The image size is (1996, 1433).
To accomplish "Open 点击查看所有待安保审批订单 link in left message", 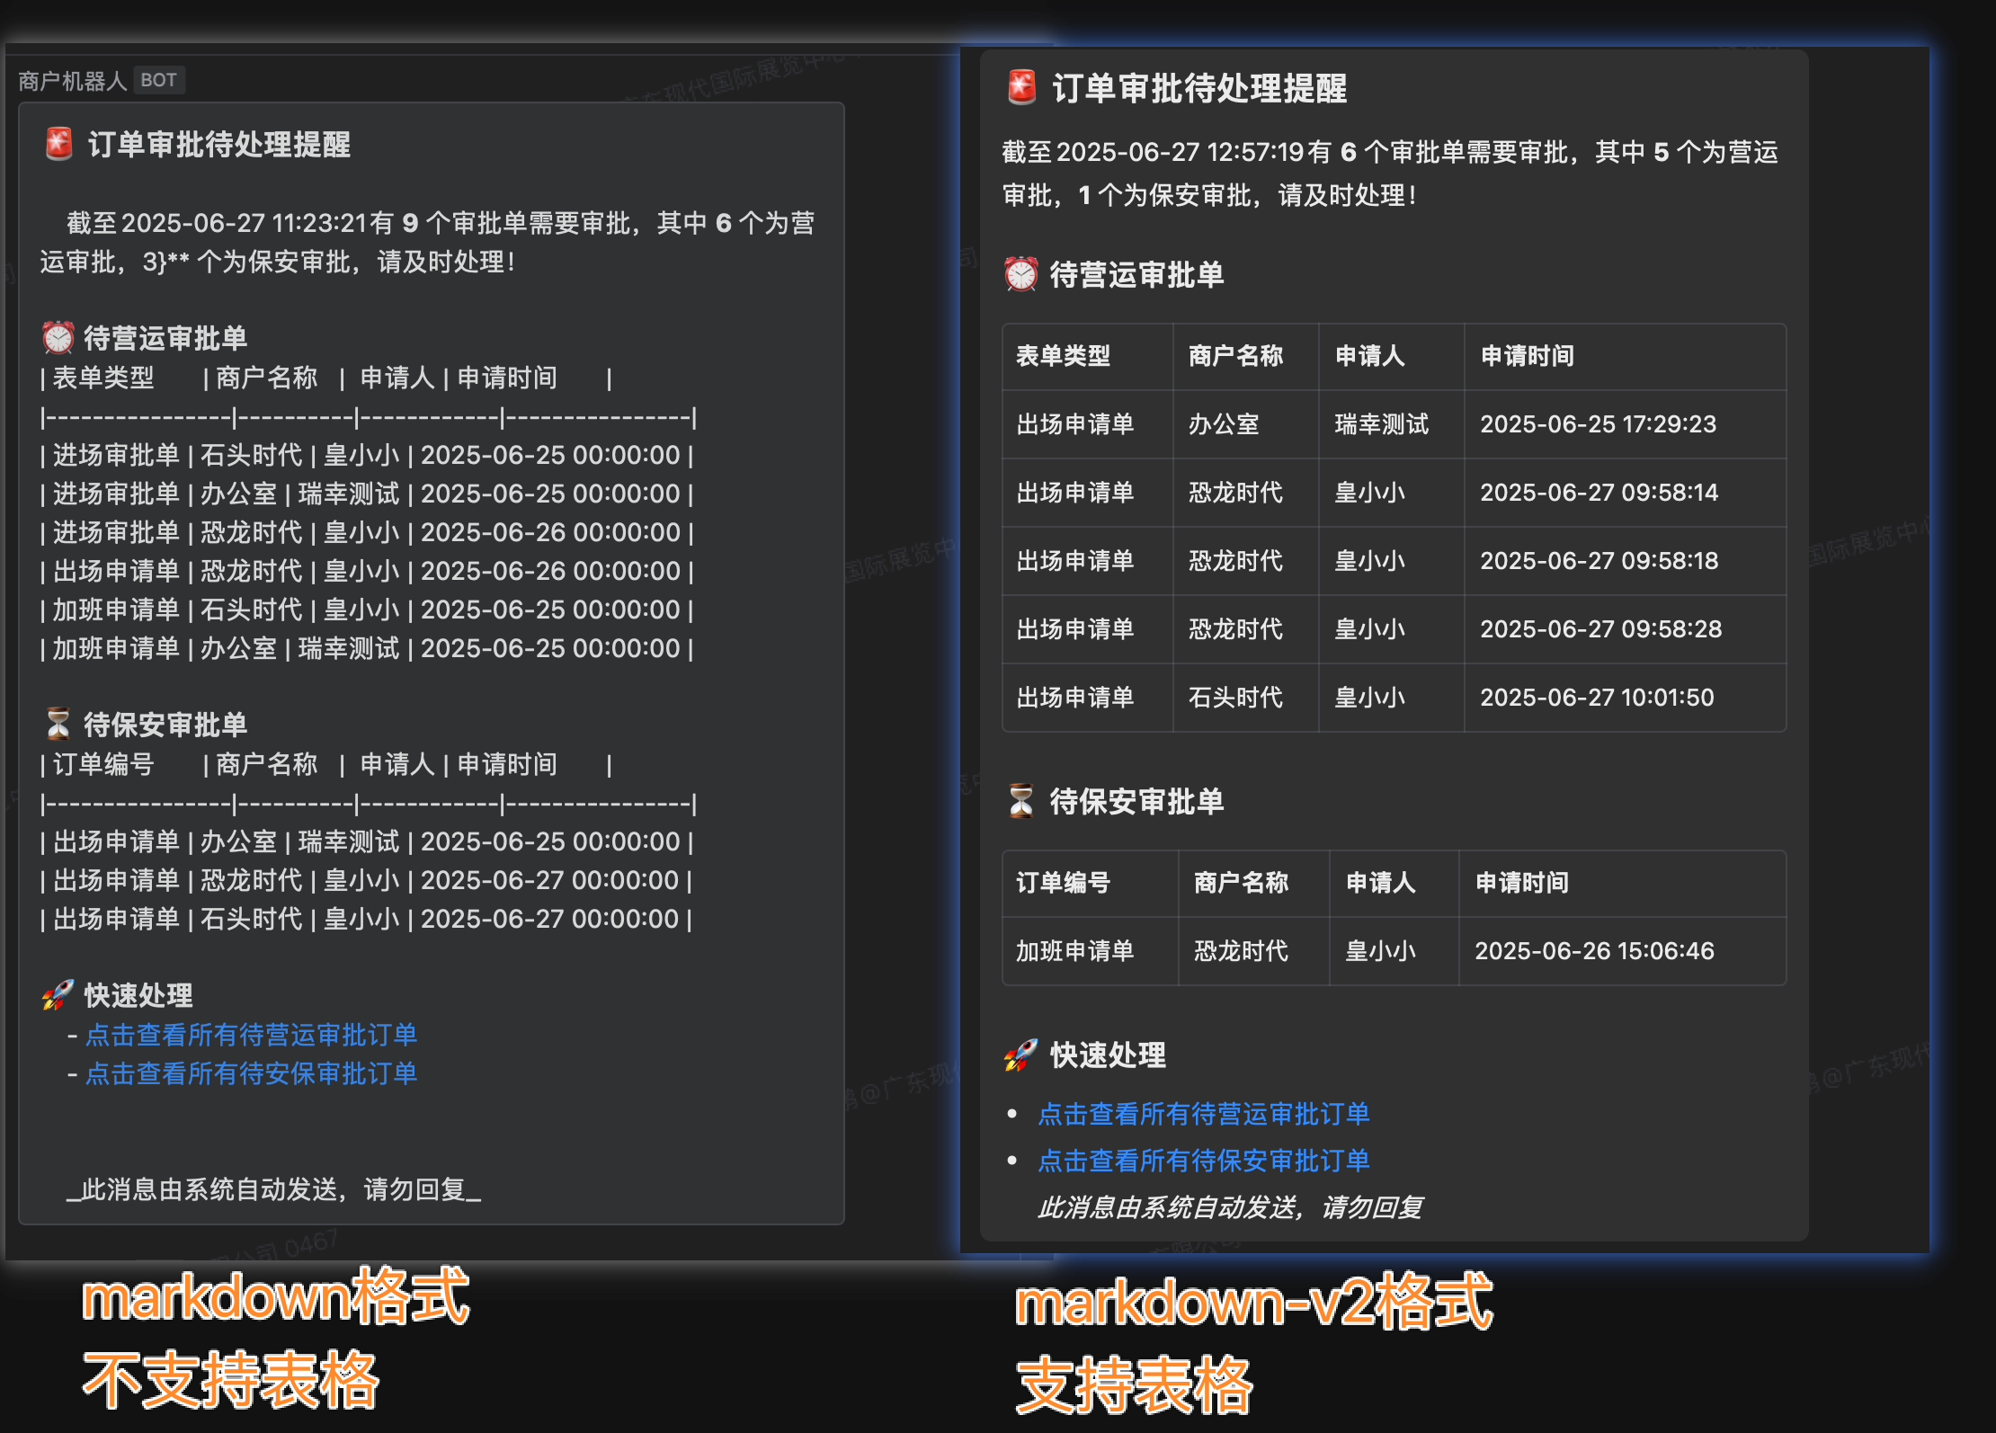I will coord(252,1073).
